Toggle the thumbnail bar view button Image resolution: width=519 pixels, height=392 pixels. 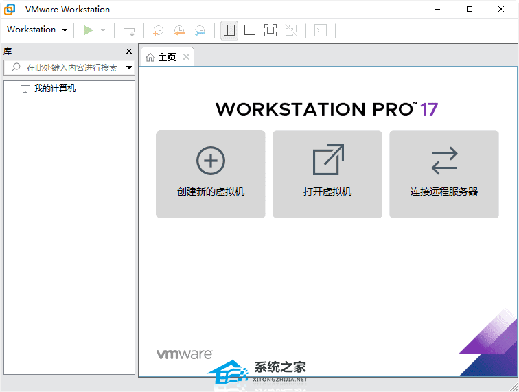(x=250, y=30)
